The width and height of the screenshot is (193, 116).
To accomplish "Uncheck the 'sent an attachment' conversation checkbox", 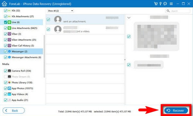I will pos(48,19).
